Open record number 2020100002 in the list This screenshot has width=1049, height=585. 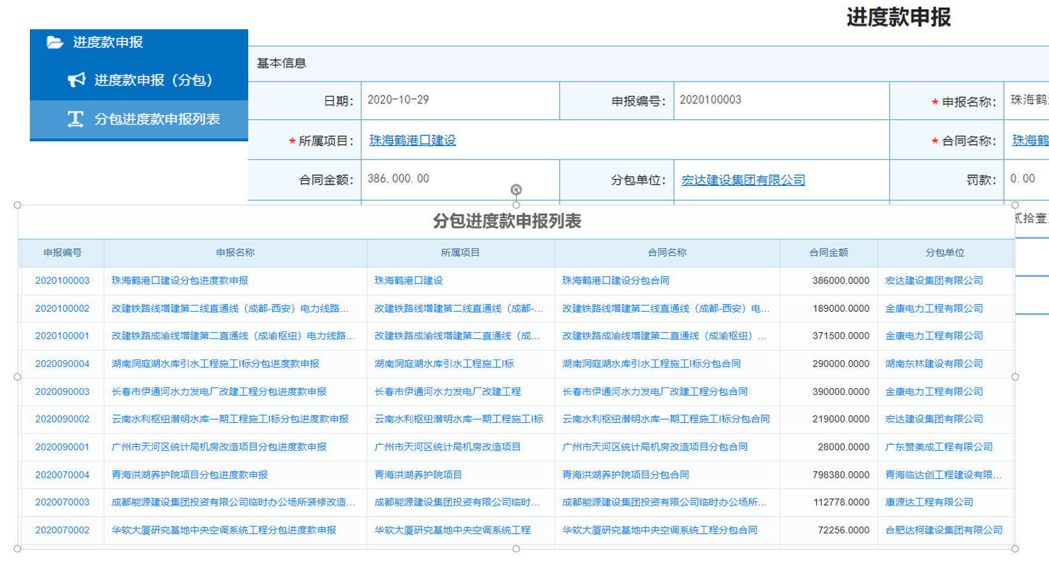click(x=62, y=308)
